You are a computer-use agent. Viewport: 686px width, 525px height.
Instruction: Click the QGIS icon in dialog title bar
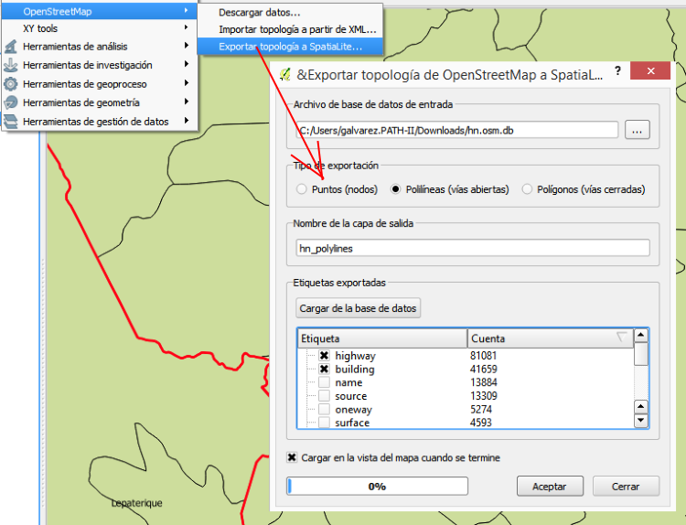[x=284, y=73]
